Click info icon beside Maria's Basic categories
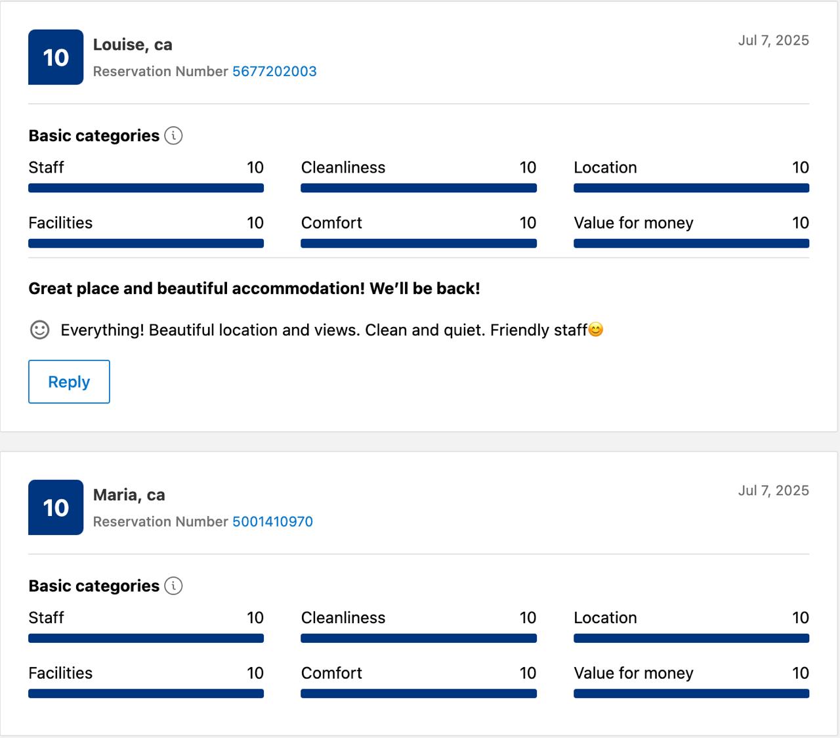The height and width of the screenshot is (738, 840). tap(173, 586)
